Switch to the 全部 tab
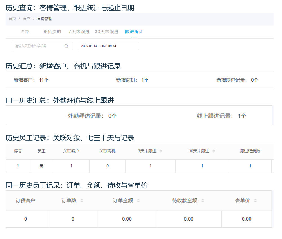Viewport: 282px width, 239px height. point(25,32)
